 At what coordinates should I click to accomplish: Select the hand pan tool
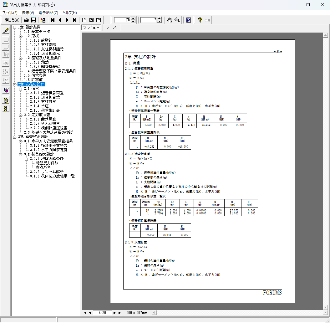pyautogui.click(x=170, y=20)
